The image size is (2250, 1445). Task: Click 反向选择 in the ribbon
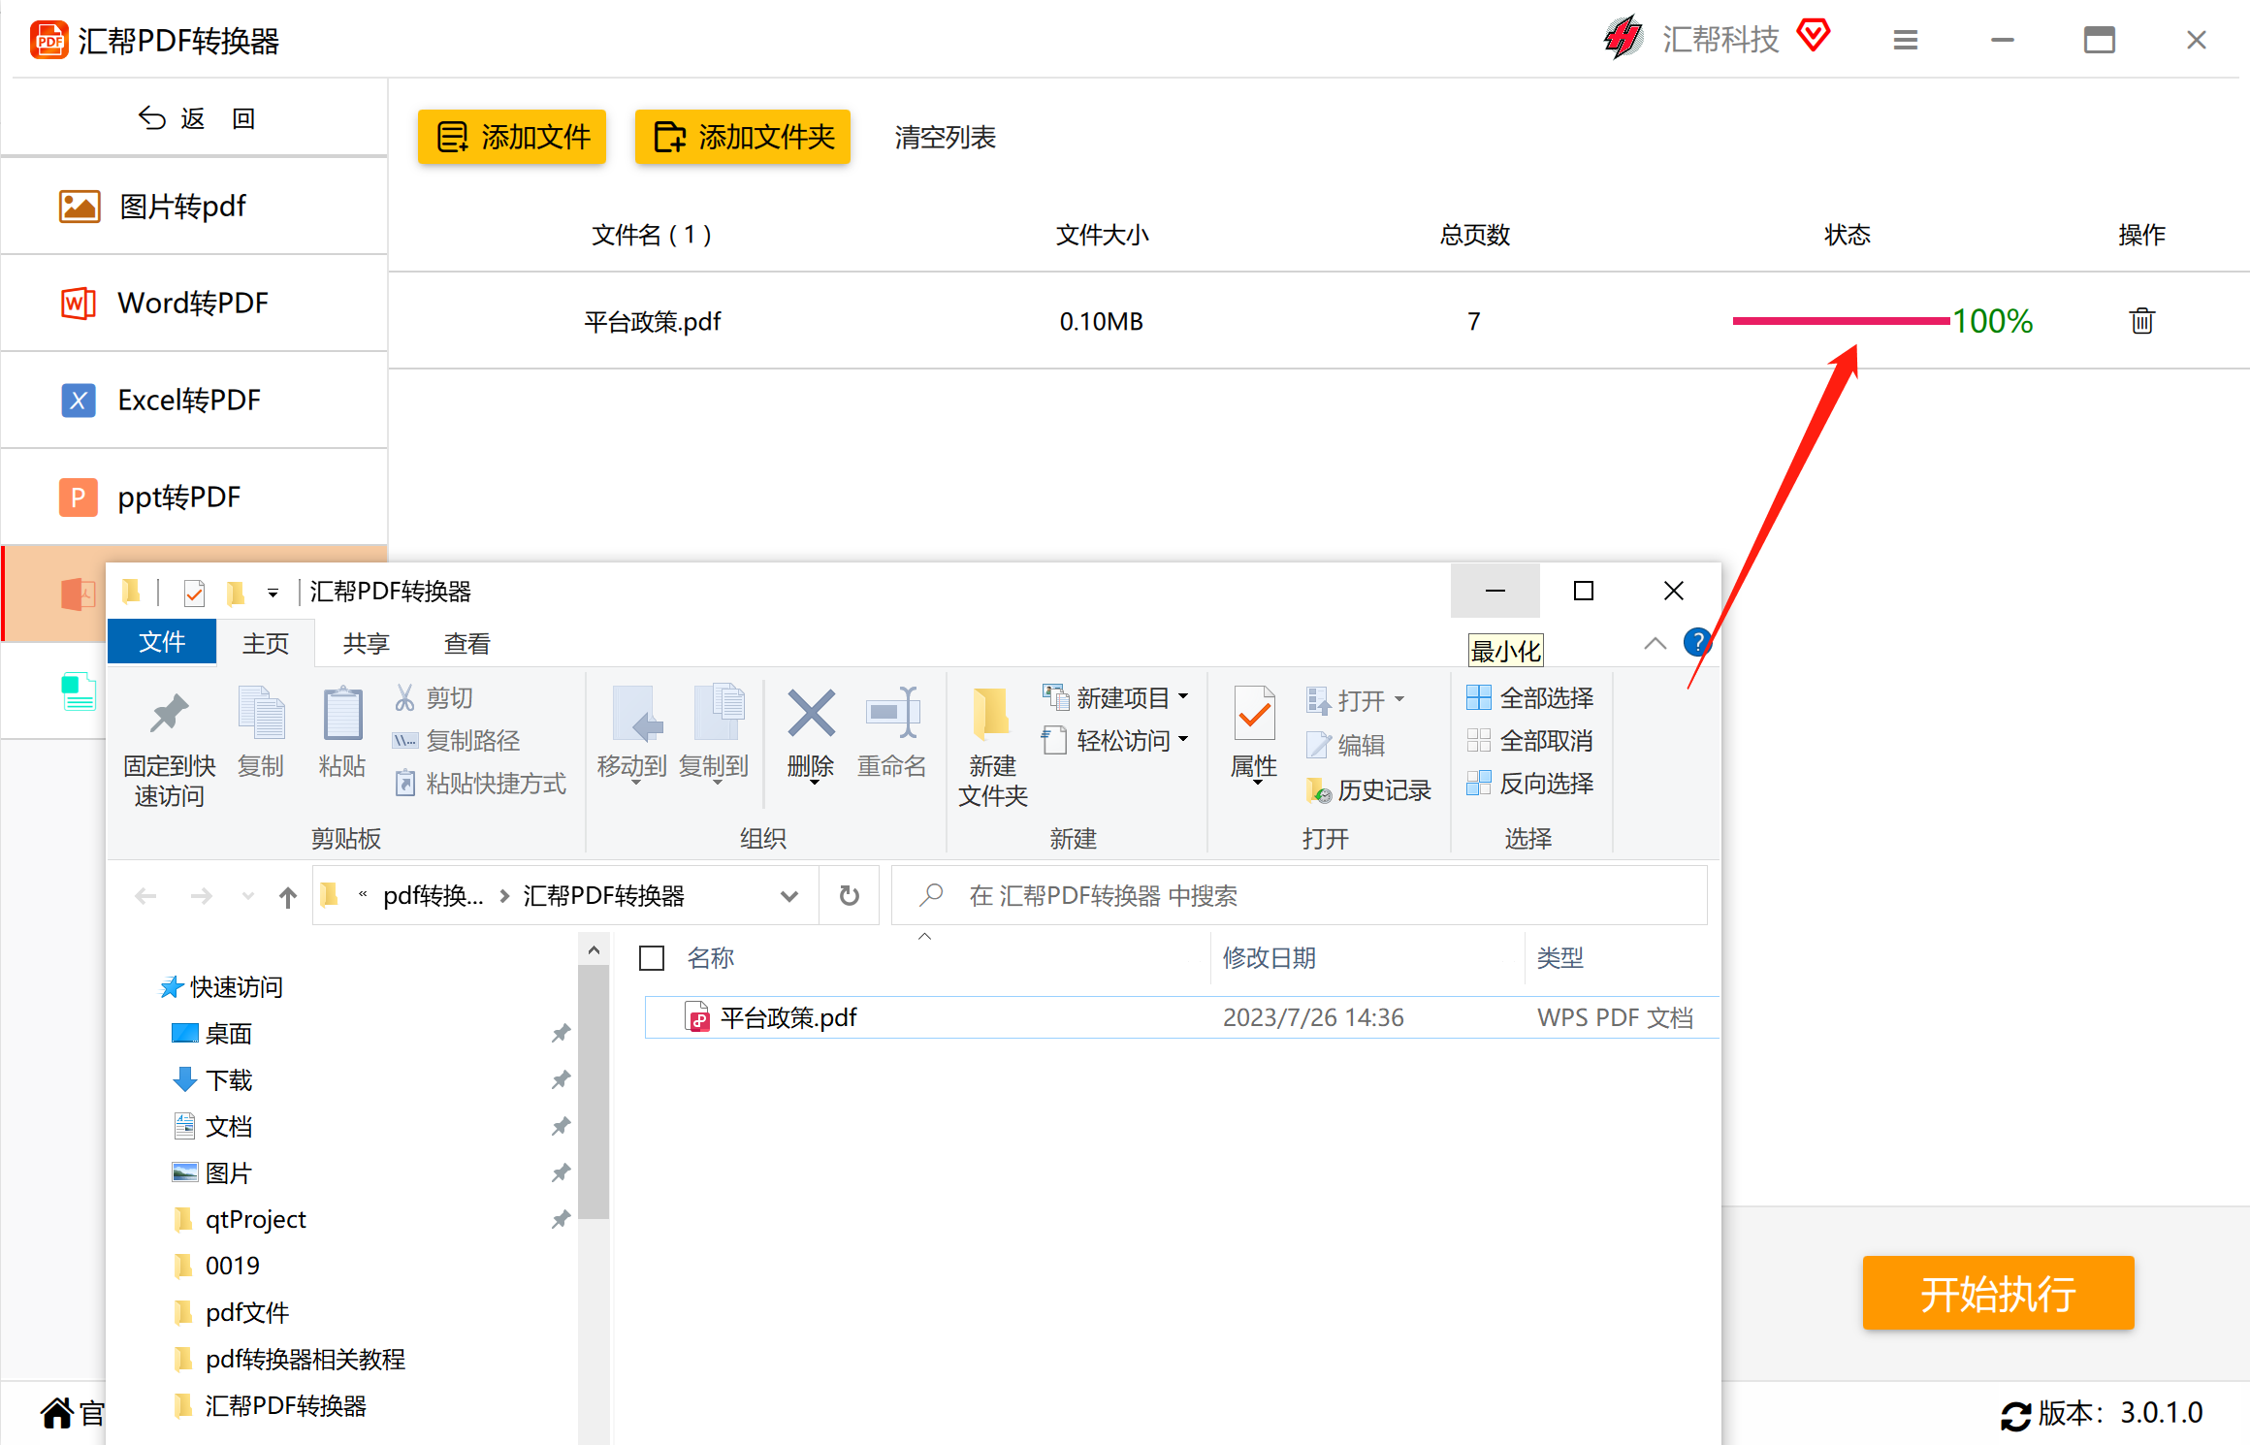pyautogui.click(x=1529, y=784)
